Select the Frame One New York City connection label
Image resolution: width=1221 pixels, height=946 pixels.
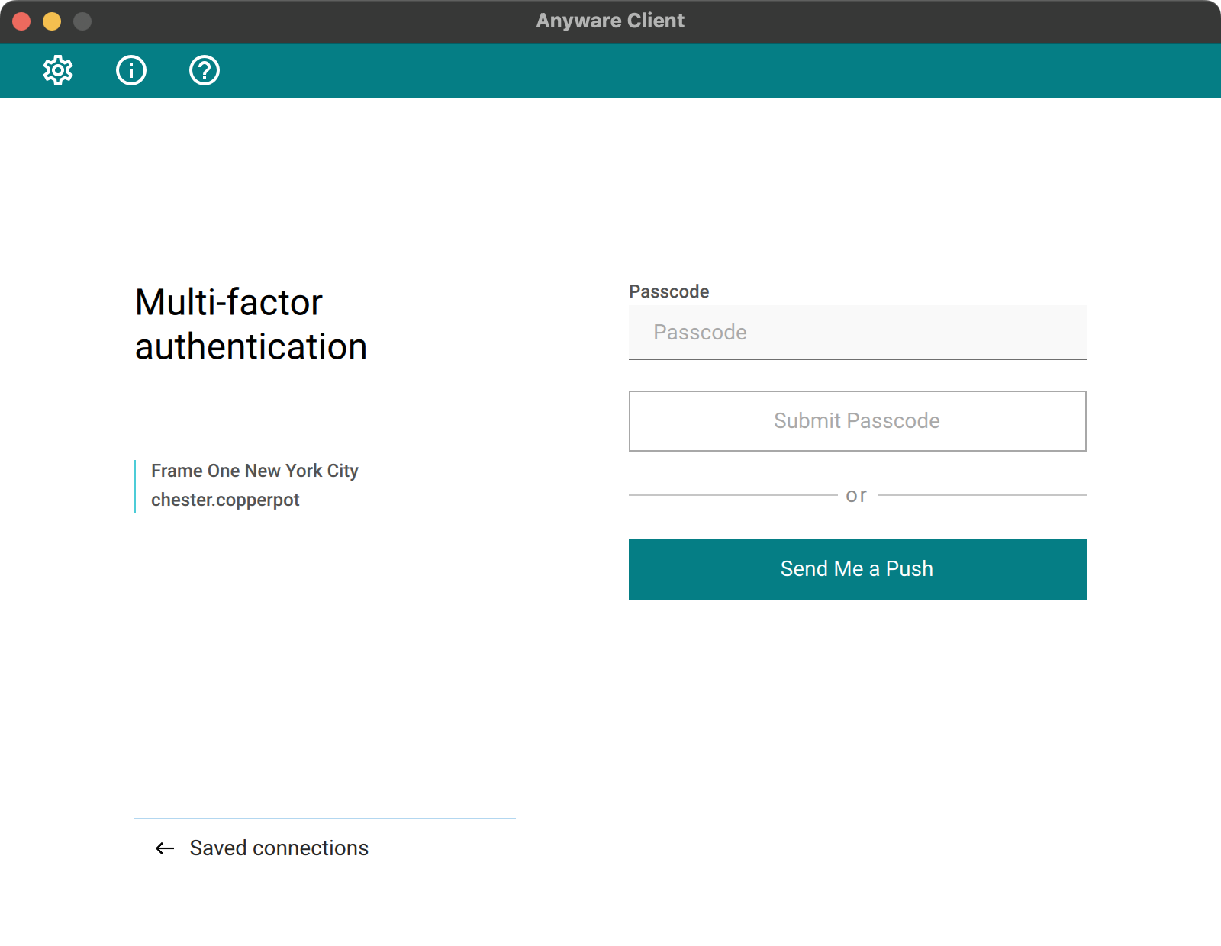click(254, 471)
